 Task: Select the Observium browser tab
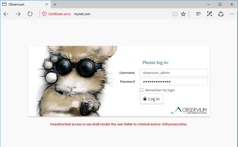point(25,4)
